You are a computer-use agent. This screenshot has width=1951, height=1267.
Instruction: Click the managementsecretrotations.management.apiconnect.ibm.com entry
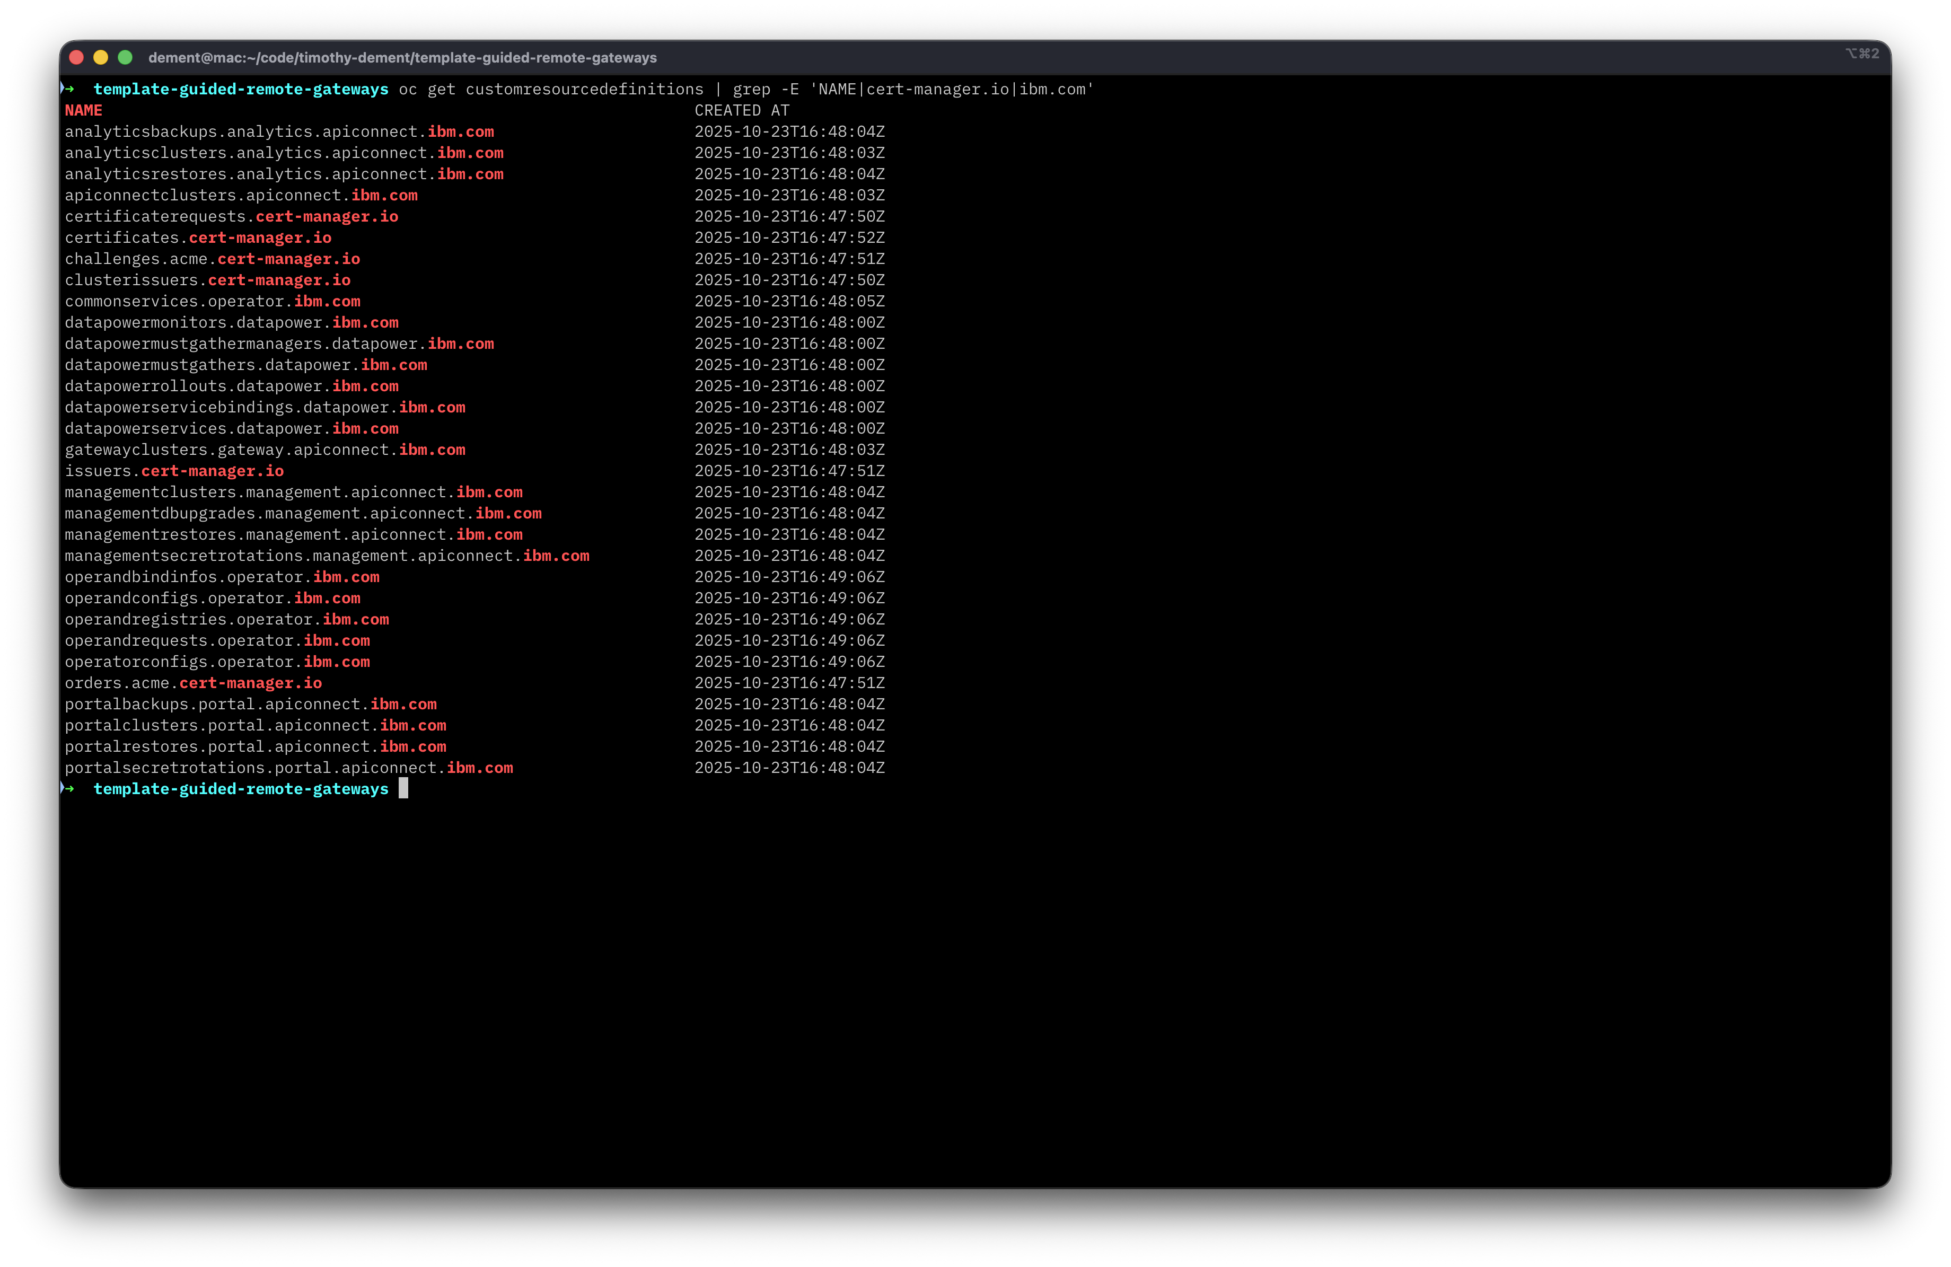[326, 556]
